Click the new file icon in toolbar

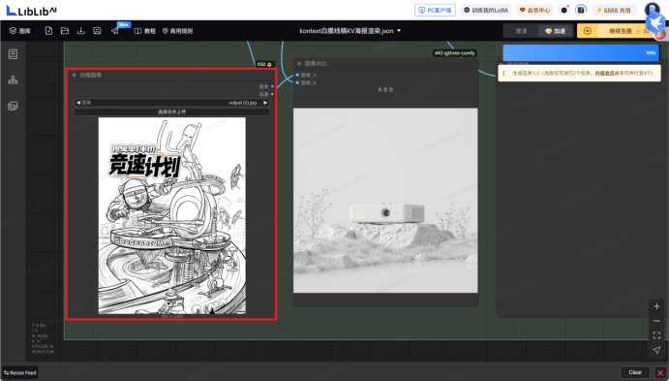pyautogui.click(x=48, y=31)
